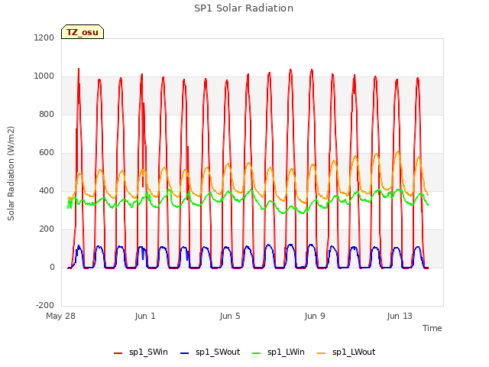
Task: Click the orange sp1_LWout legend swatch
Action: tap(321, 353)
